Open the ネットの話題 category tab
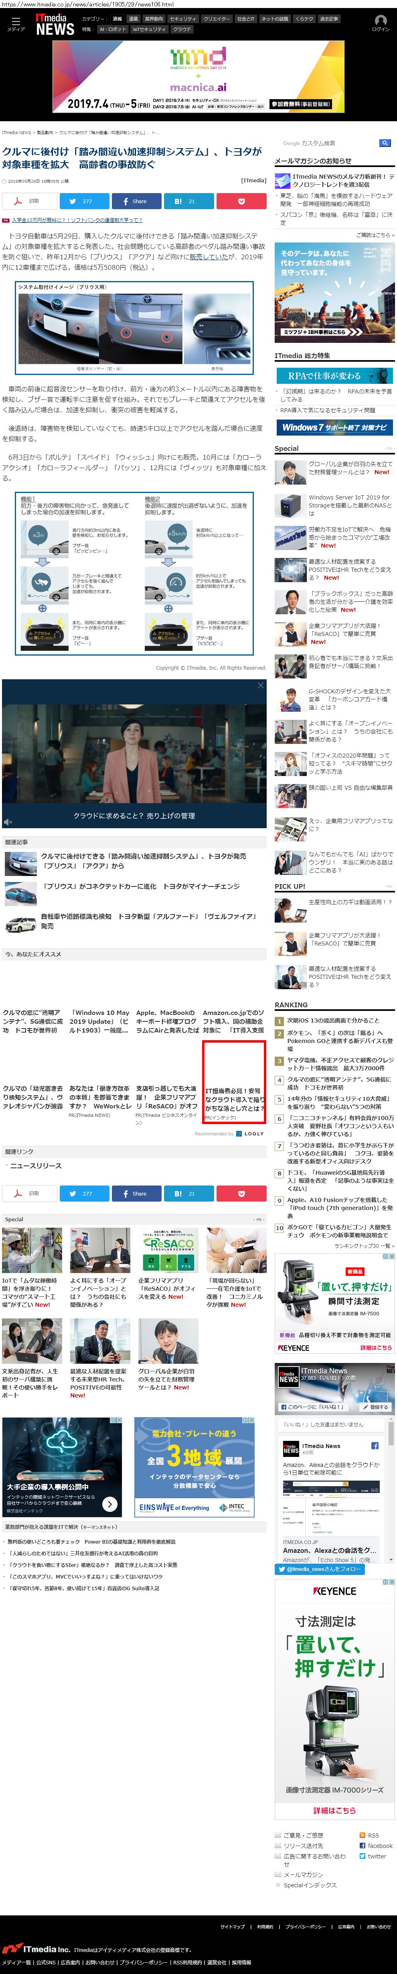Image resolution: width=397 pixels, height=1974 pixels. [275, 18]
